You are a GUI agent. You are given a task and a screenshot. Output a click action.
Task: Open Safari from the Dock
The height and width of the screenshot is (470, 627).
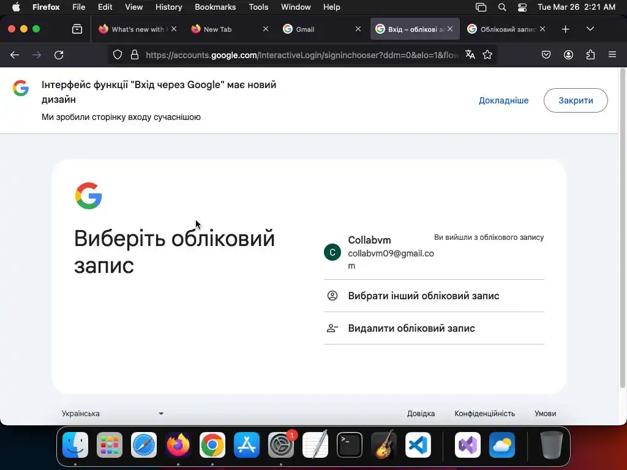pos(144,445)
